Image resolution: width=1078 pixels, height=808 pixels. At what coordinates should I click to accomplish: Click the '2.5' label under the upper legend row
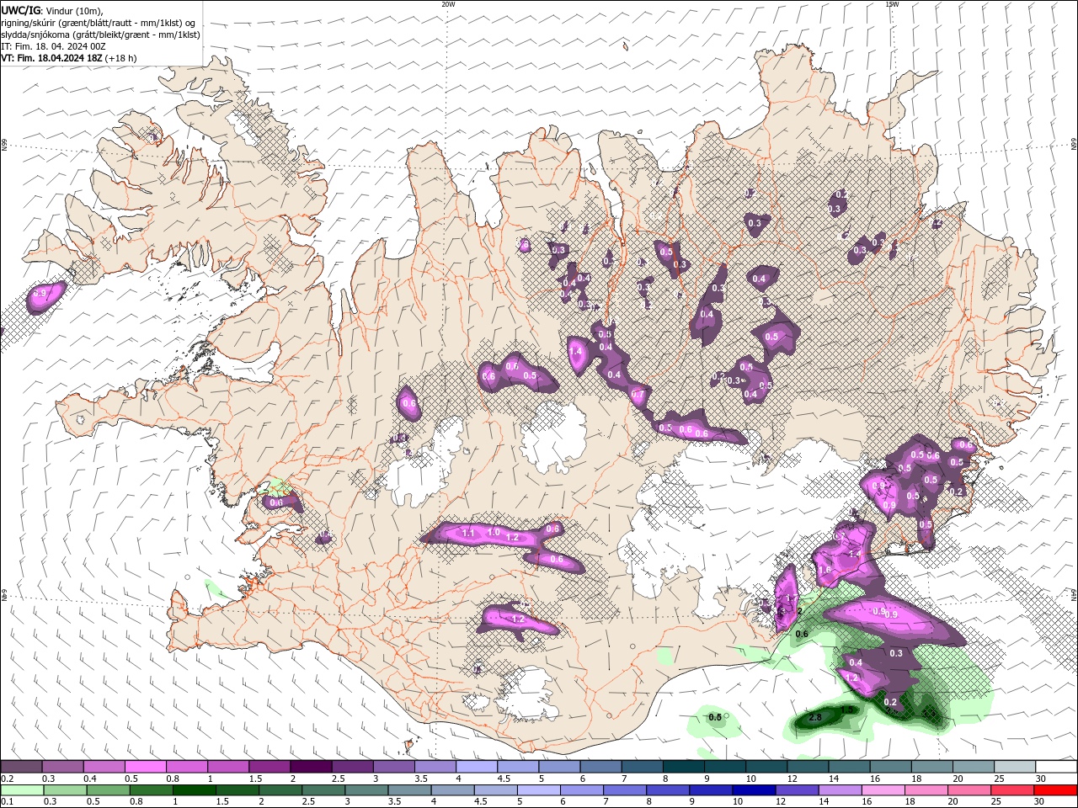point(338,779)
